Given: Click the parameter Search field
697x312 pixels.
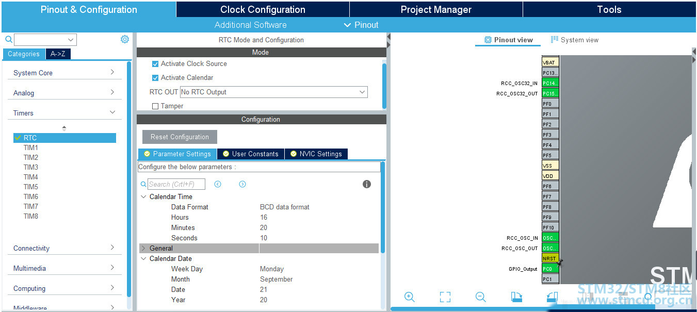Looking at the screenshot, I should (176, 184).
